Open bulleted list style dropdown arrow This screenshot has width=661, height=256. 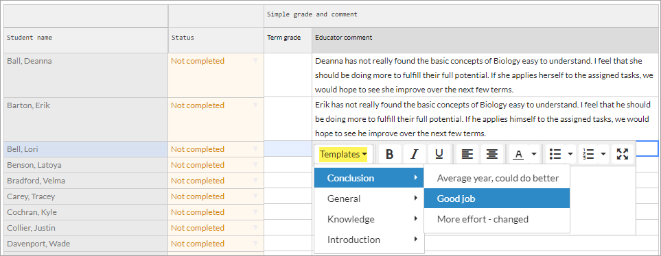(570, 154)
